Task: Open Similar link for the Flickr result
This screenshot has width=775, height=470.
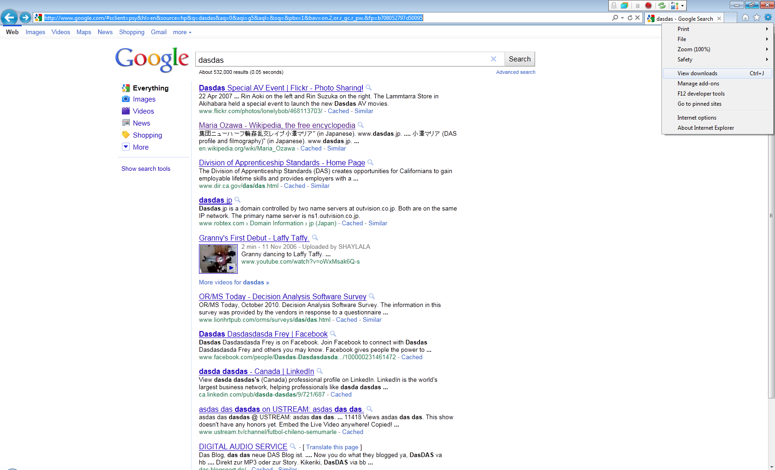Action: click(x=364, y=111)
